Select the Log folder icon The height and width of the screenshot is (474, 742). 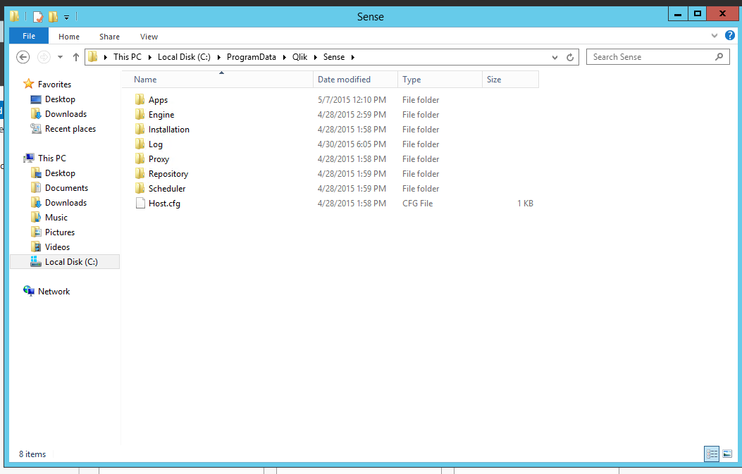pyautogui.click(x=140, y=144)
